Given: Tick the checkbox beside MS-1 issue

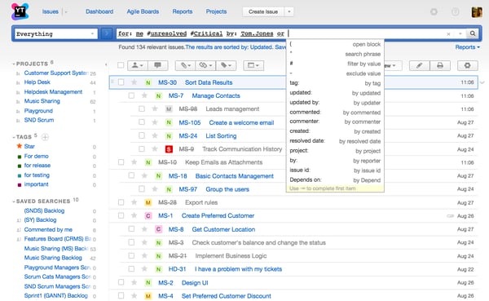Looking at the screenshot, I should coord(121,215).
